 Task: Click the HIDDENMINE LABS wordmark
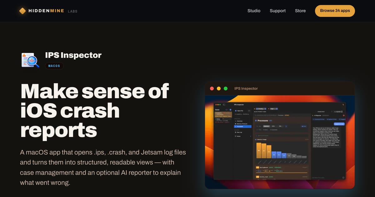click(53, 11)
